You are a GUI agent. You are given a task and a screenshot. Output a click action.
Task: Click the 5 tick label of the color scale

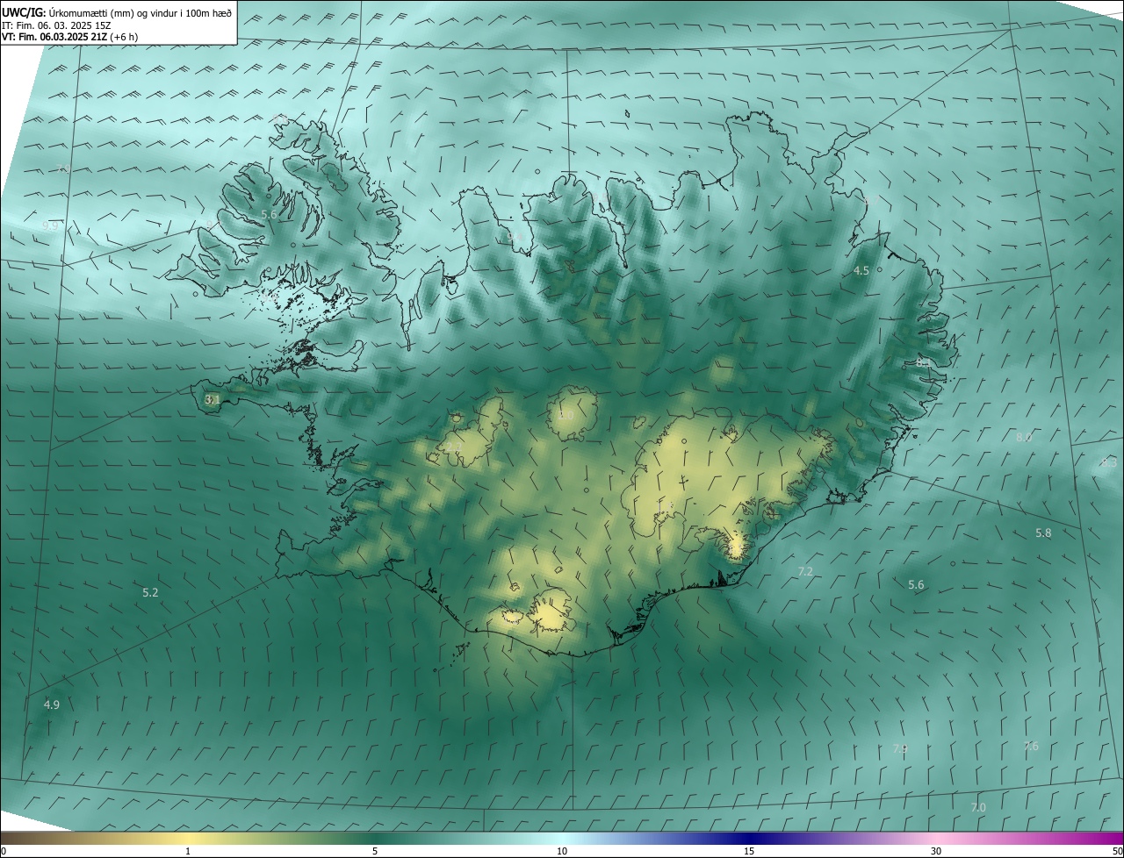pos(375,852)
